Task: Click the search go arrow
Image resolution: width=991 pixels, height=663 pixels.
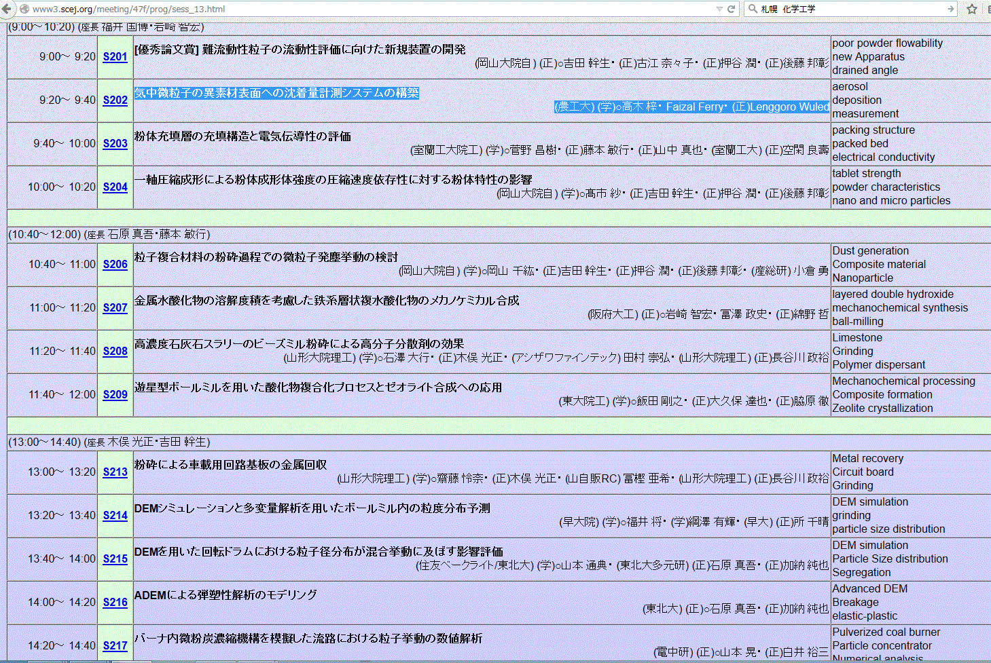Action: (951, 9)
